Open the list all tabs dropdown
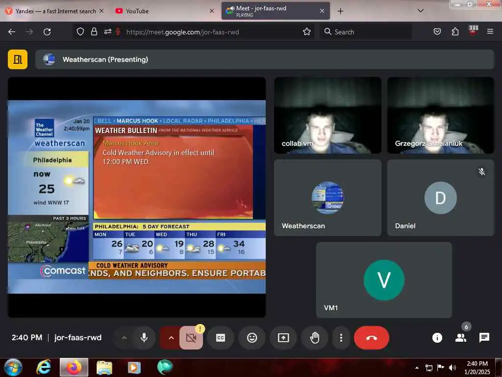Image resolution: width=502 pixels, height=377 pixels. [421, 11]
